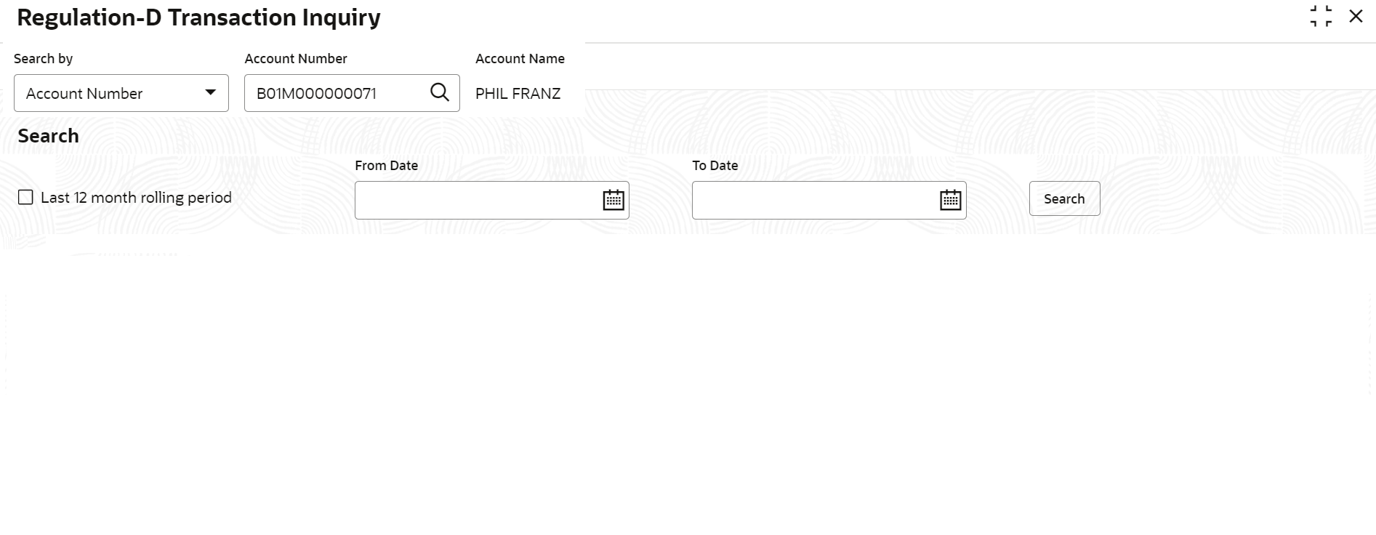The width and height of the screenshot is (1376, 535).
Task: Collapse the inquiry screen with the minimize icon
Action: [x=1321, y=16]
